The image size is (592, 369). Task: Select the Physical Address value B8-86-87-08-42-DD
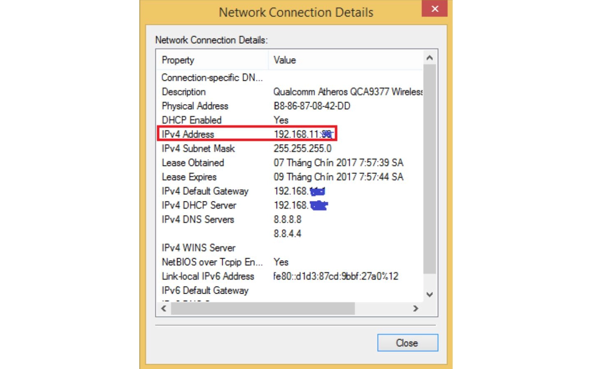point(311,106)
